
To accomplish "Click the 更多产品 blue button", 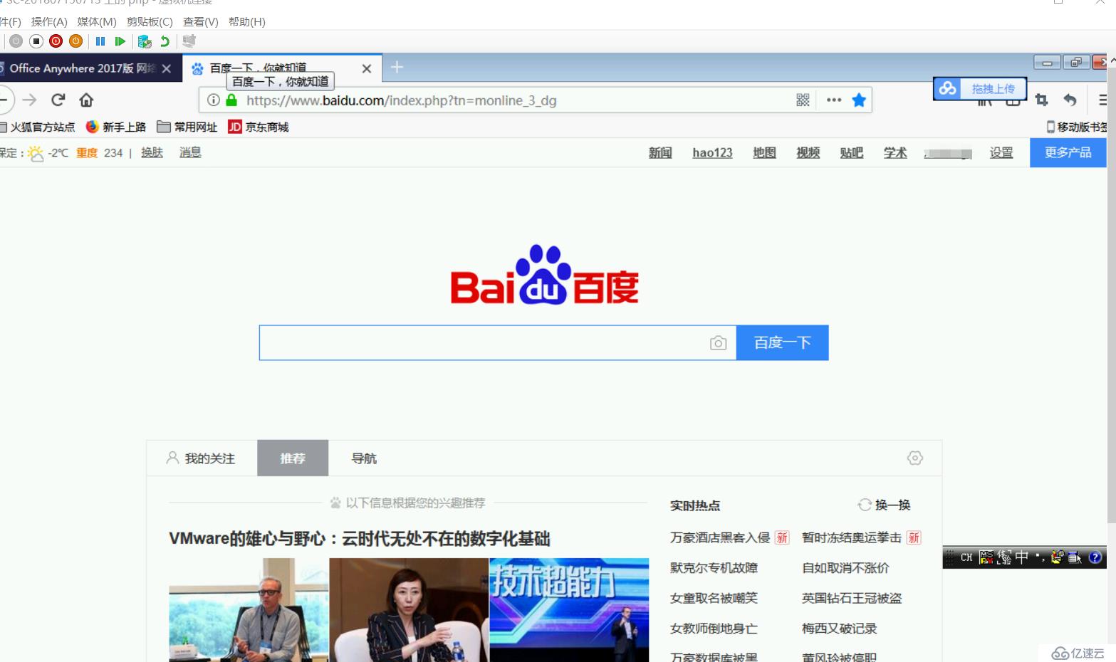I will pyautogui.click(x=1068, y=152).
